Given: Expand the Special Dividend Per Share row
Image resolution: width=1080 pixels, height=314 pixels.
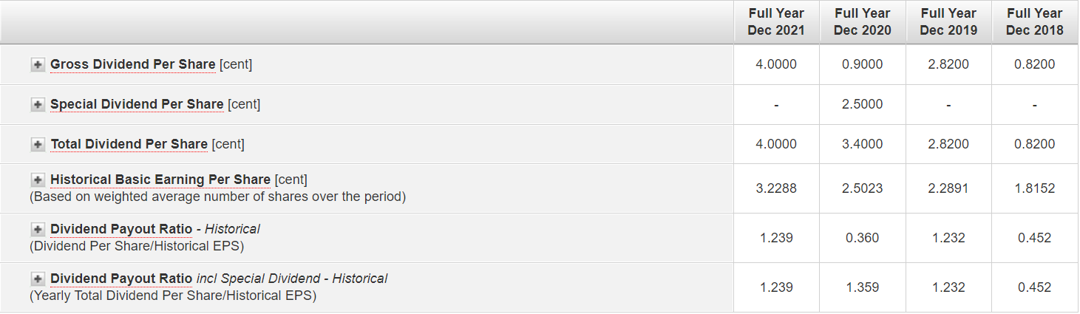Looking at the screenshot, I should 38,105.
